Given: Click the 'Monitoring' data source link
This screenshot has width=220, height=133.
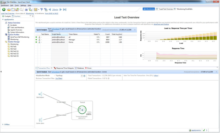Looking at the screenshot, I should (x=30, y=13).
